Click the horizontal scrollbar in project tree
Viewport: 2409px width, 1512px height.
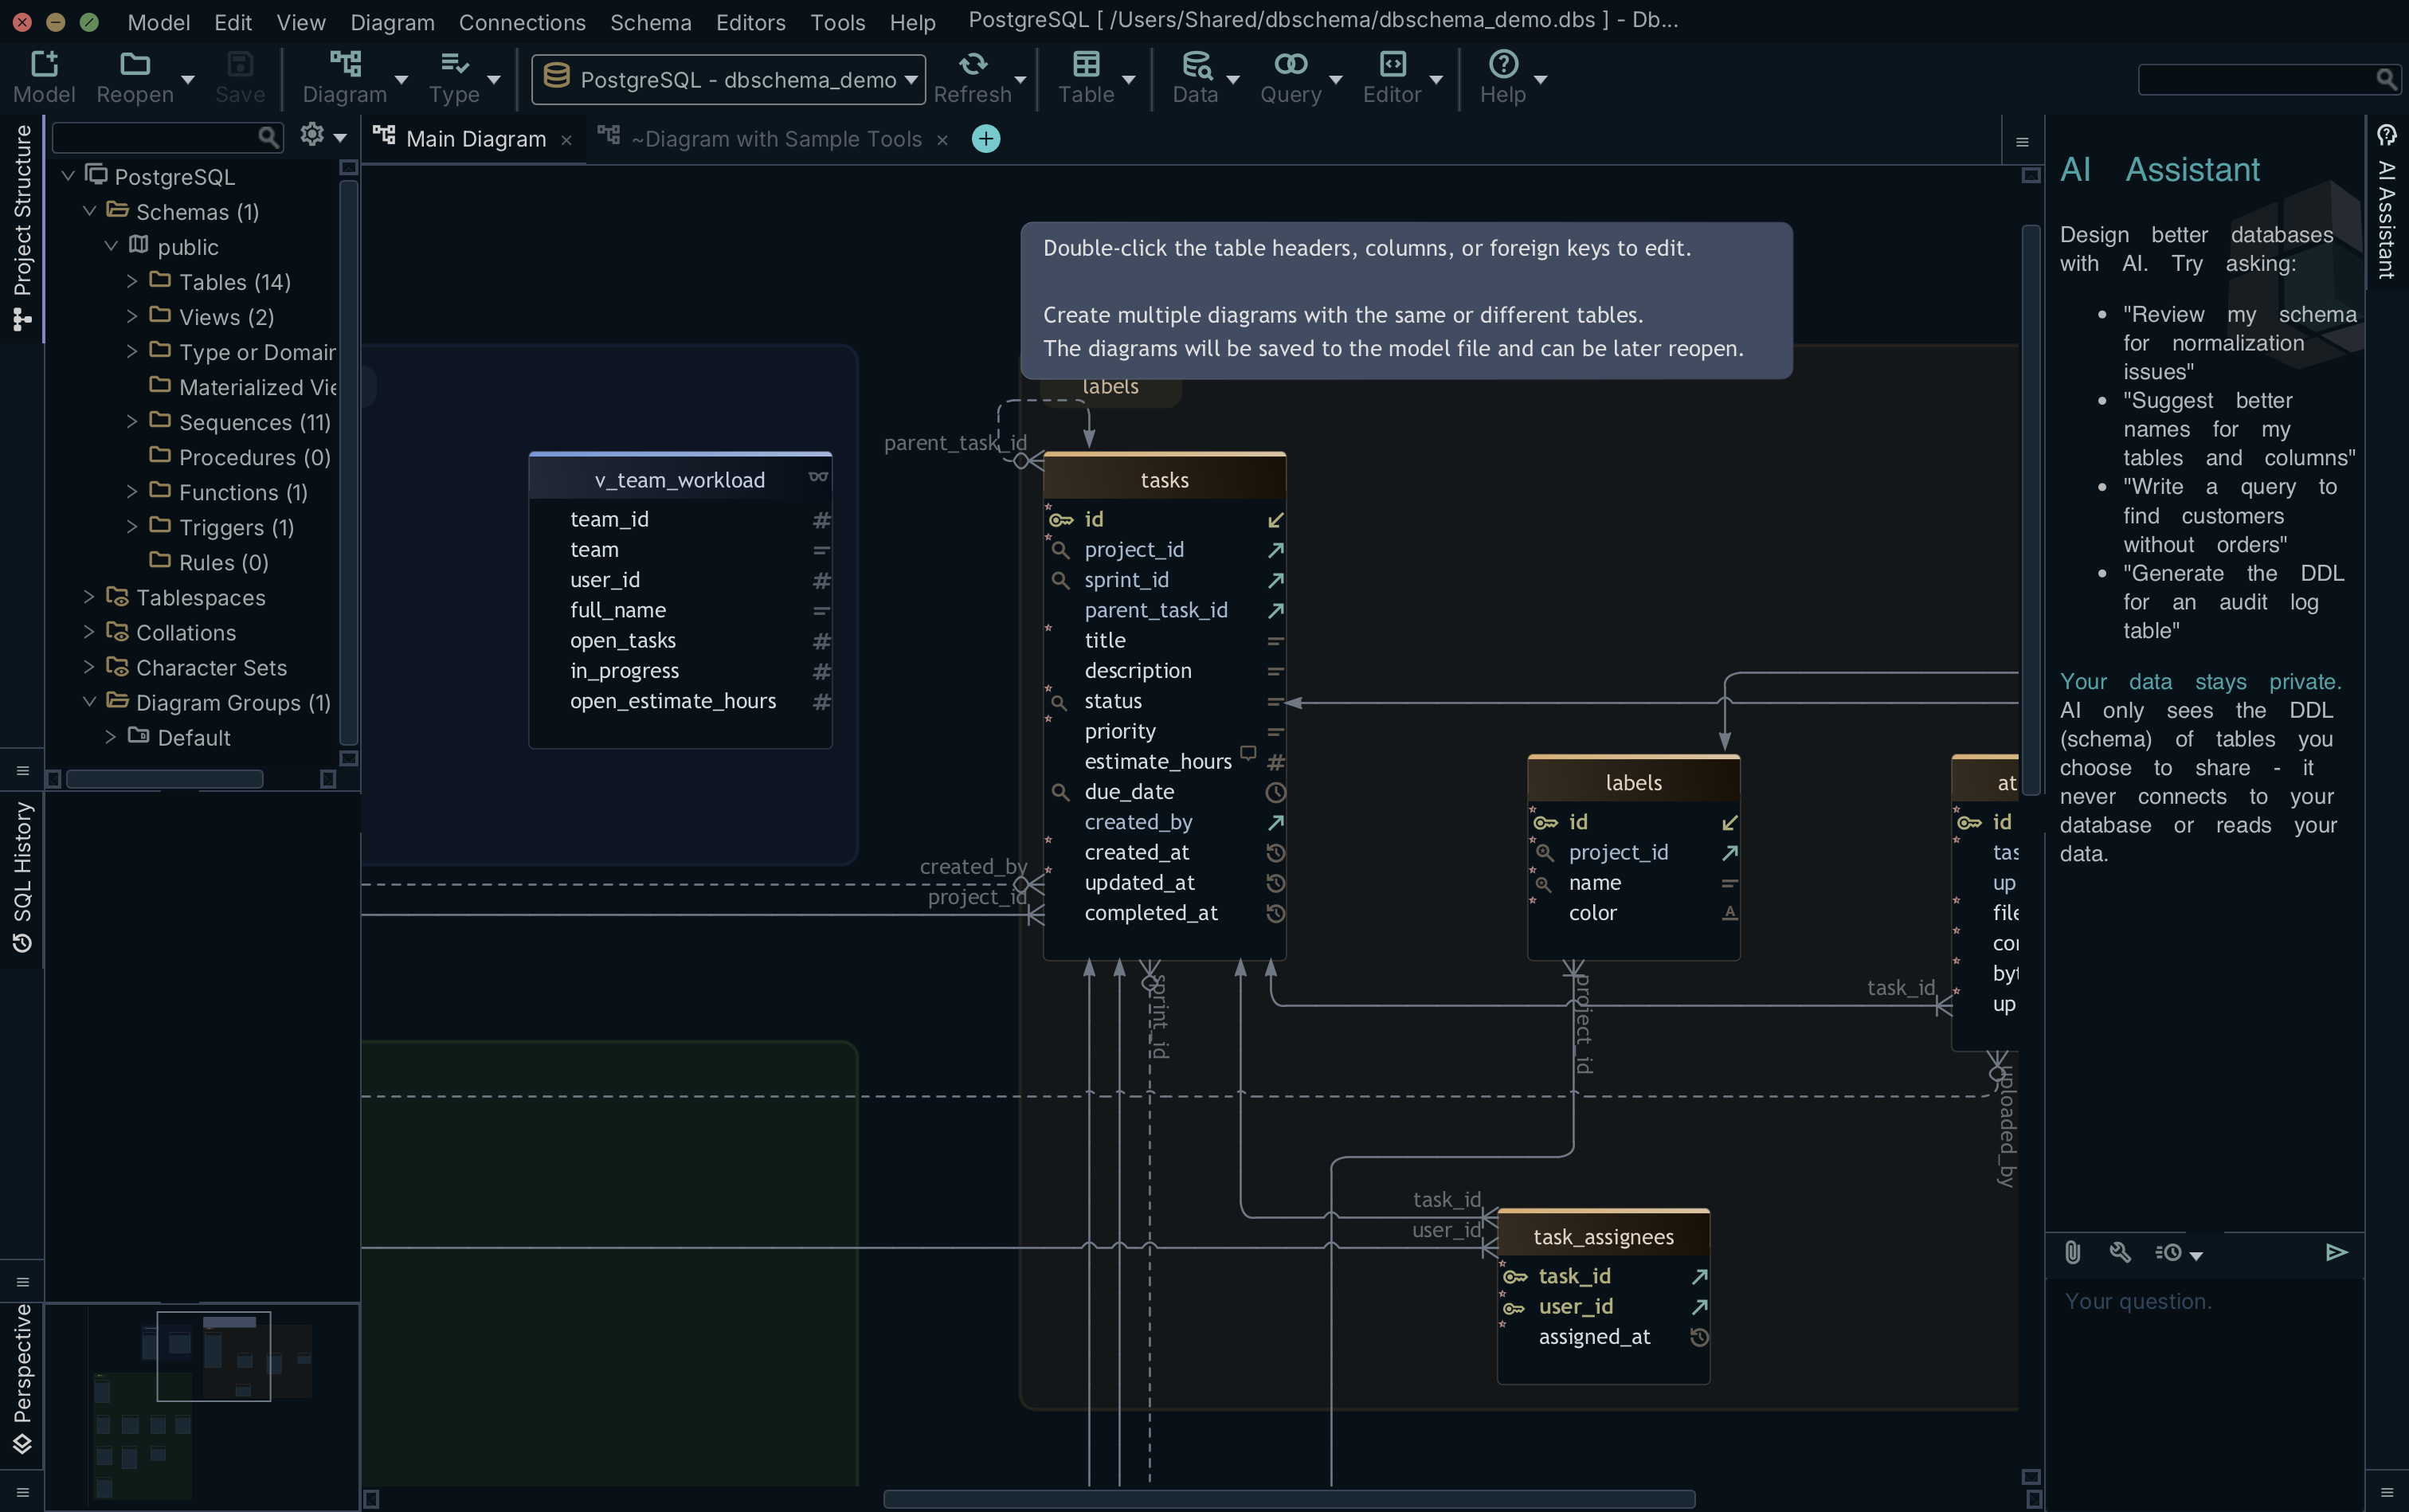pos(164,779)
